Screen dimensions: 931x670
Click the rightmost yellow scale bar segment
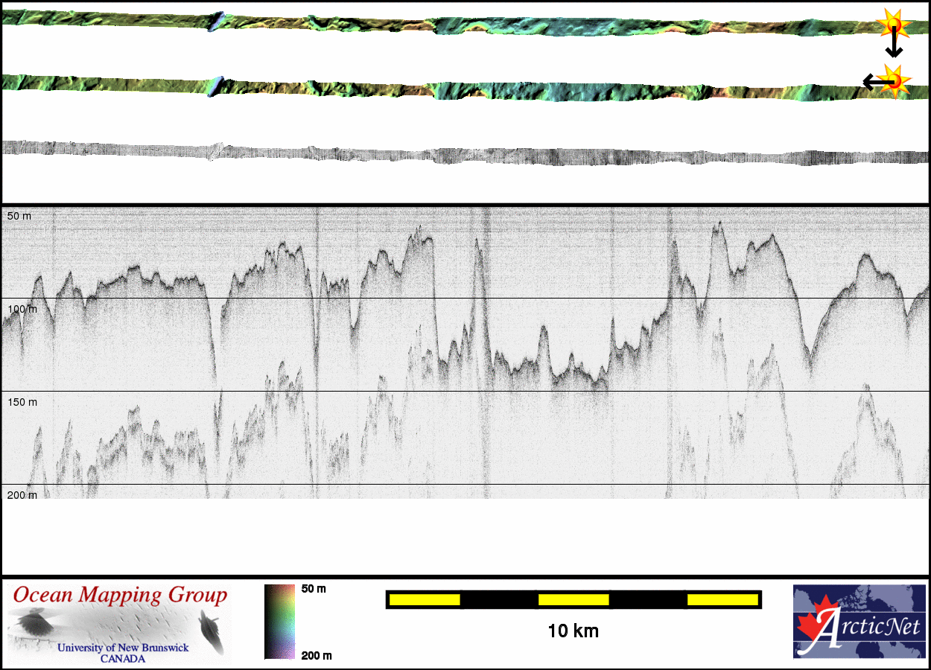click(722, 599)
